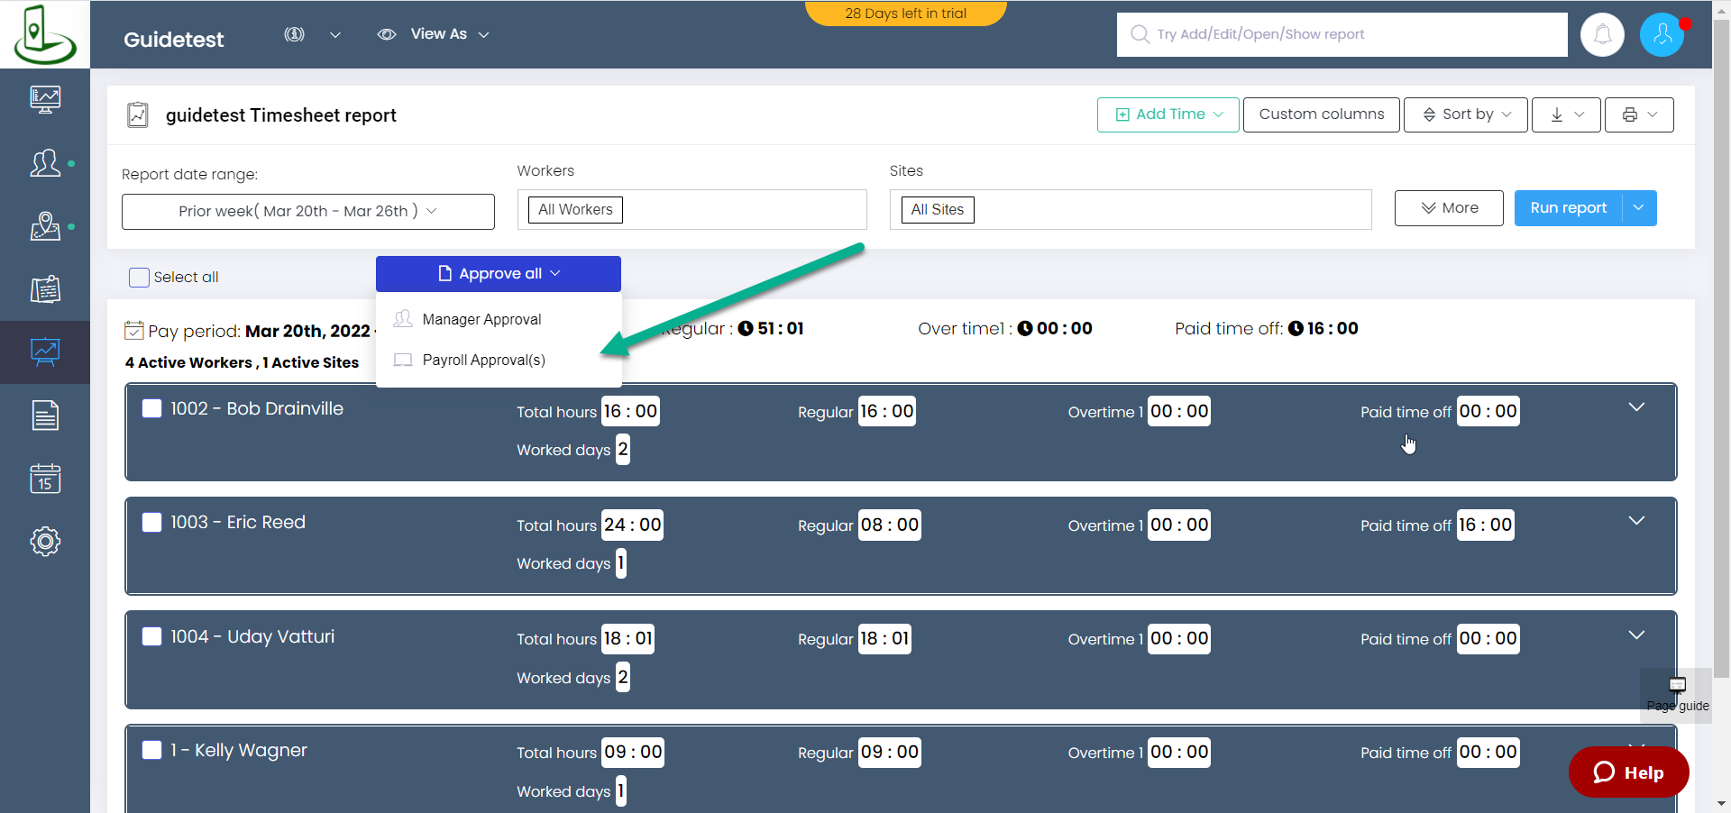1731x813 pixels.
Task: Expand Bob Drainville's row details
Action: pos(1636,407)
